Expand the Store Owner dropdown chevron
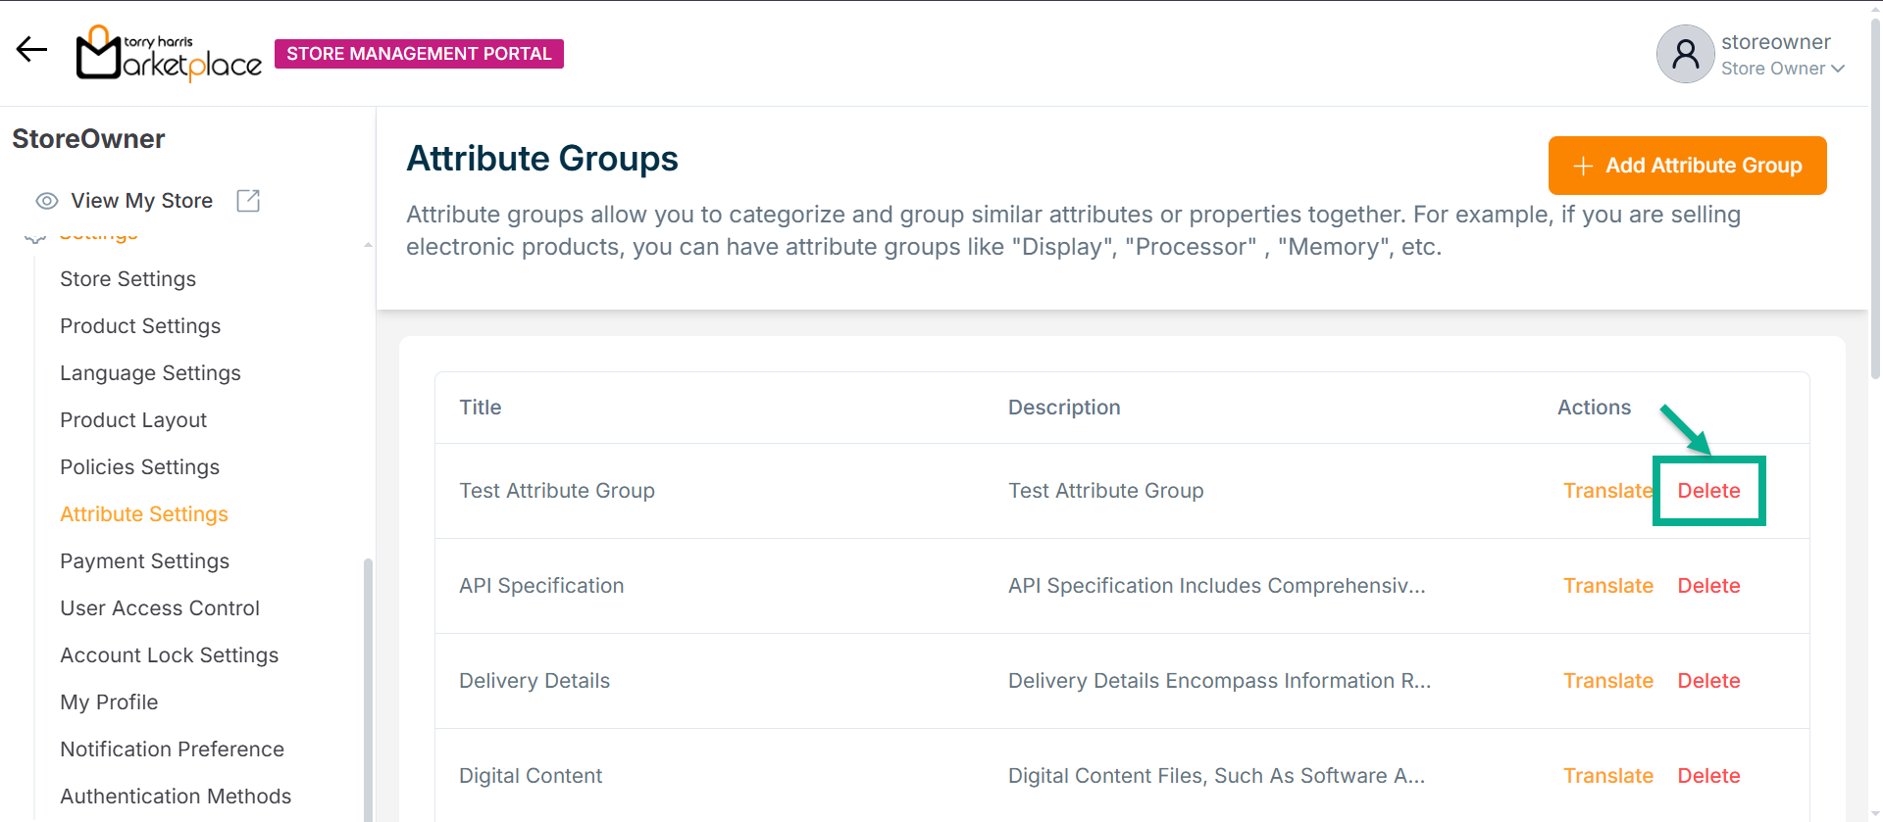This screenshot has width=1883, height=822. point(1838,69)
